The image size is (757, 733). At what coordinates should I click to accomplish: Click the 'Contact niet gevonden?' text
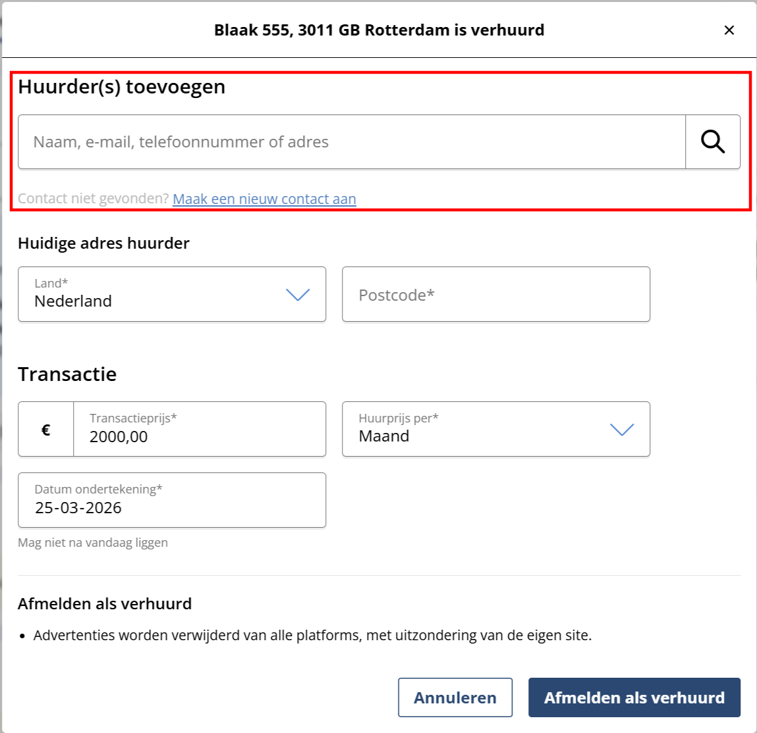point(94,199)
